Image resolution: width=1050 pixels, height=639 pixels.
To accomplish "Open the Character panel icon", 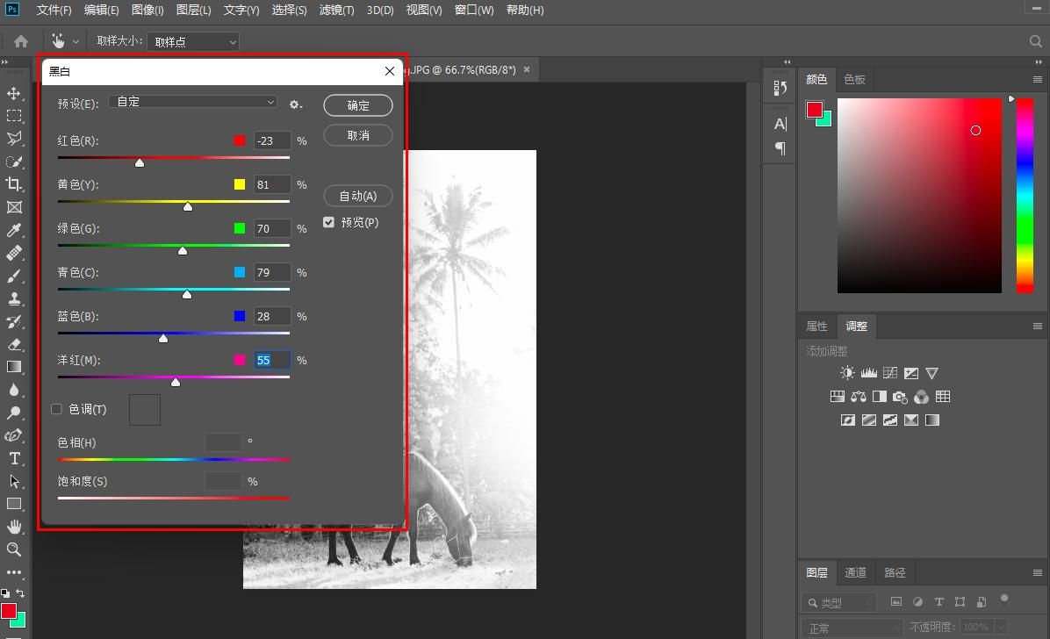I will (780, 124).
